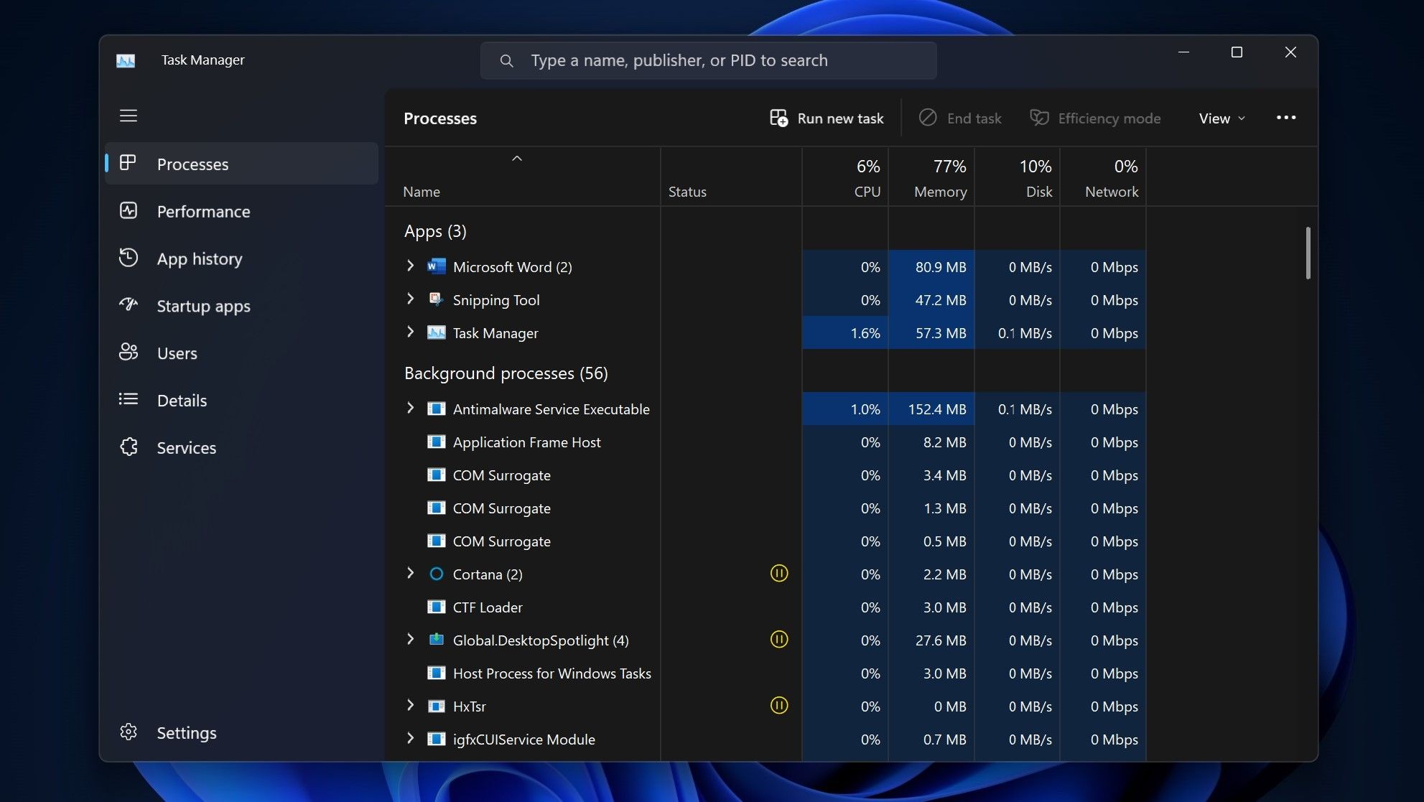Select the Host Process for Windows Tasks row

765,673
